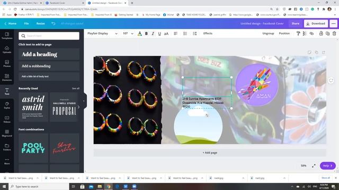Open the Background sidebar panel
The width and height of the screenshot is (339, 190).
pos(7,133)
